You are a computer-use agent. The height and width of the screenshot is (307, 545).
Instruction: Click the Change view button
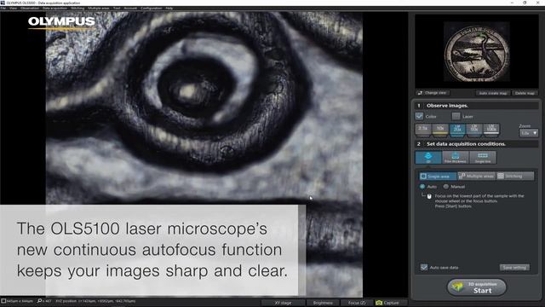click(x=433, y=93)
